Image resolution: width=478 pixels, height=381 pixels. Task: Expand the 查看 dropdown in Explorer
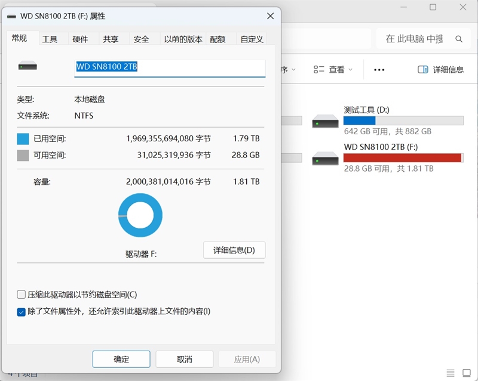(333, 70)
